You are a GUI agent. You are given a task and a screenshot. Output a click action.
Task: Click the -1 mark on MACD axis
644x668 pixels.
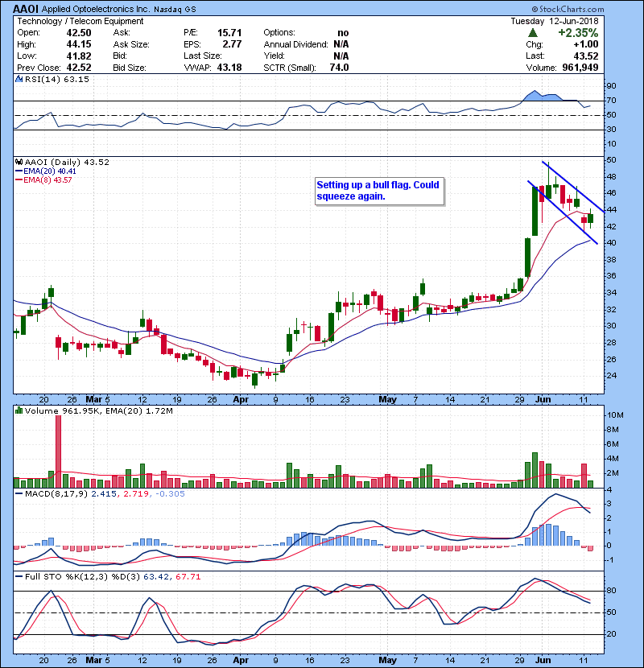609,560
